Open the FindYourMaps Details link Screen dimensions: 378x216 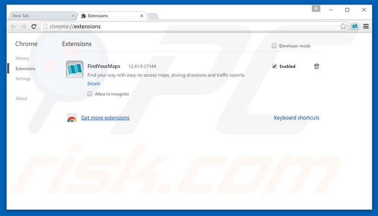pyautogui.click(x=94, y=84)
